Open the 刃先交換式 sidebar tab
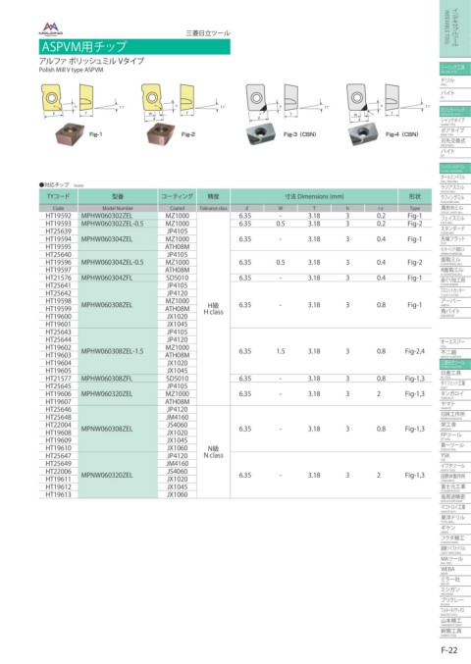471x664 pixels. tap(455, 142)
